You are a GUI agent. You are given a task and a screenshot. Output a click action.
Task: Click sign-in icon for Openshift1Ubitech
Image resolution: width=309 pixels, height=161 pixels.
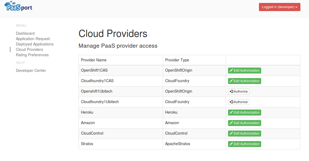(x=231, y=92)
